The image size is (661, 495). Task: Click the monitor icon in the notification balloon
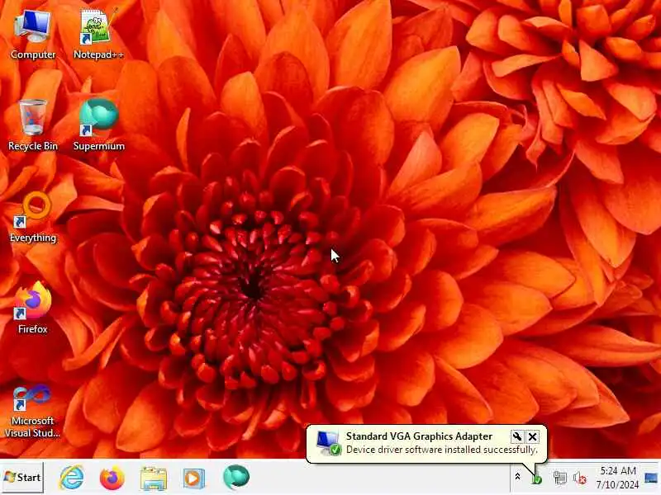pyautogui.click(x=329, y=443)
